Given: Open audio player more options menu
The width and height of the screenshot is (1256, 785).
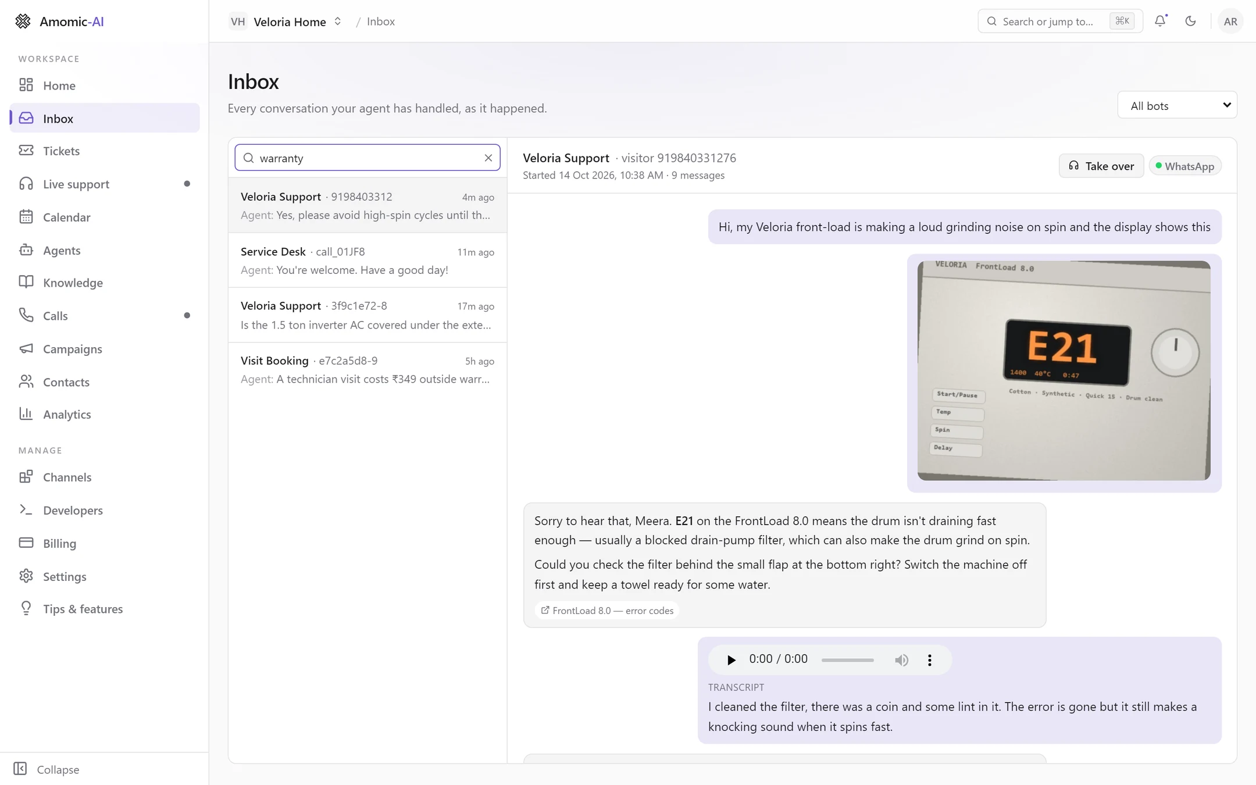Looking at the screenshot, I should tap(929, 660).
